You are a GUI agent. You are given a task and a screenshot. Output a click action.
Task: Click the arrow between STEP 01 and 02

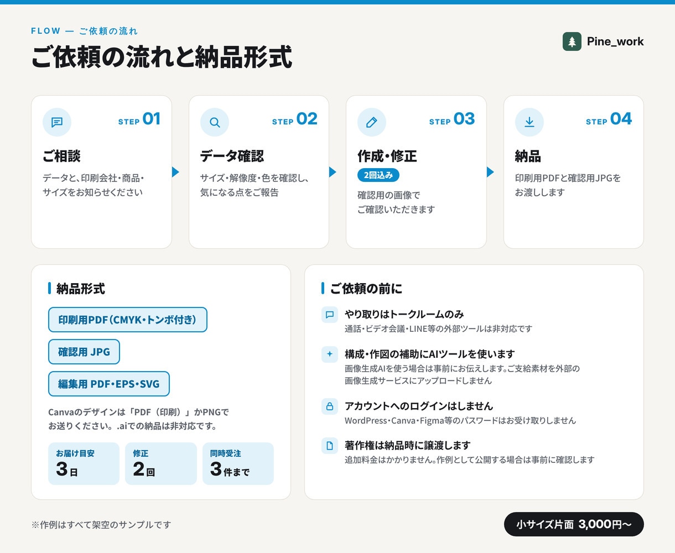click(x=176, y=172)
